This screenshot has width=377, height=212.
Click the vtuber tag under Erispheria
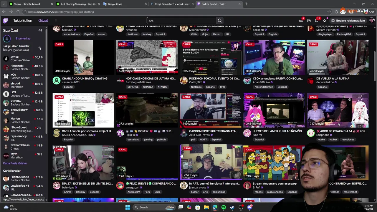pos(333,140)
